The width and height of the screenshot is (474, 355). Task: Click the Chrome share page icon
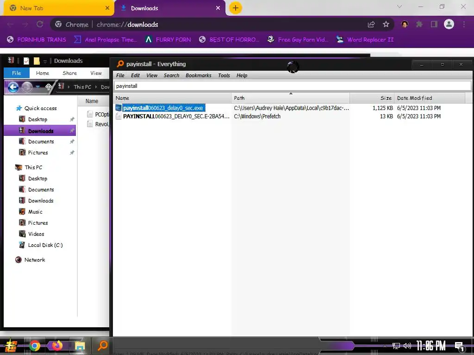click(371, 24)
